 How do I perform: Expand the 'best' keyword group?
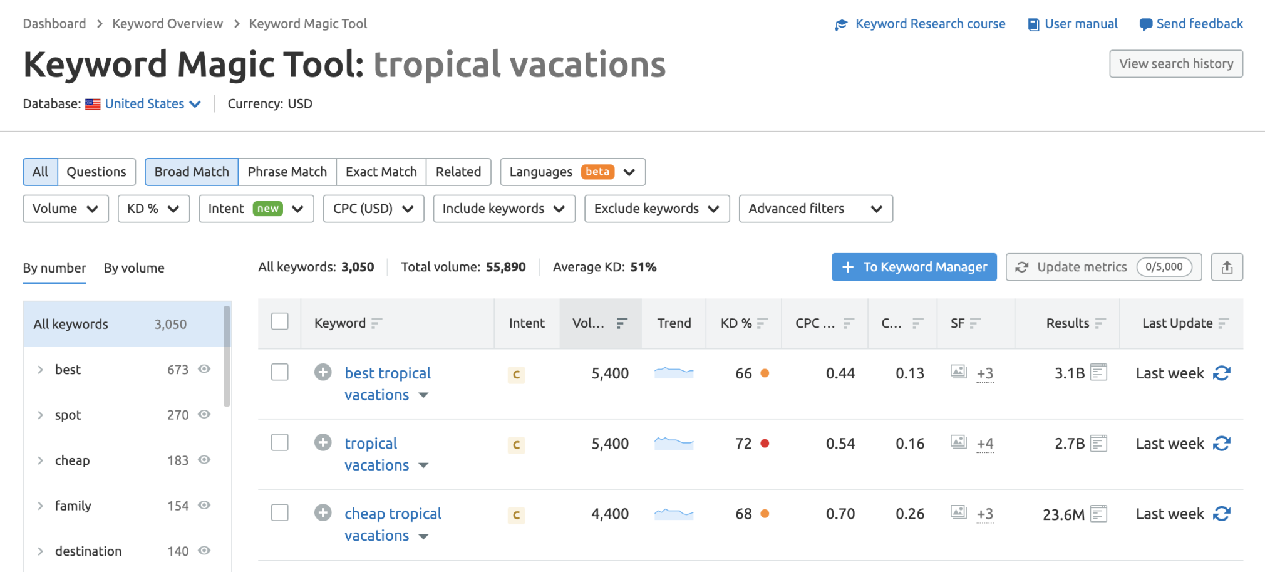point(40,370)
